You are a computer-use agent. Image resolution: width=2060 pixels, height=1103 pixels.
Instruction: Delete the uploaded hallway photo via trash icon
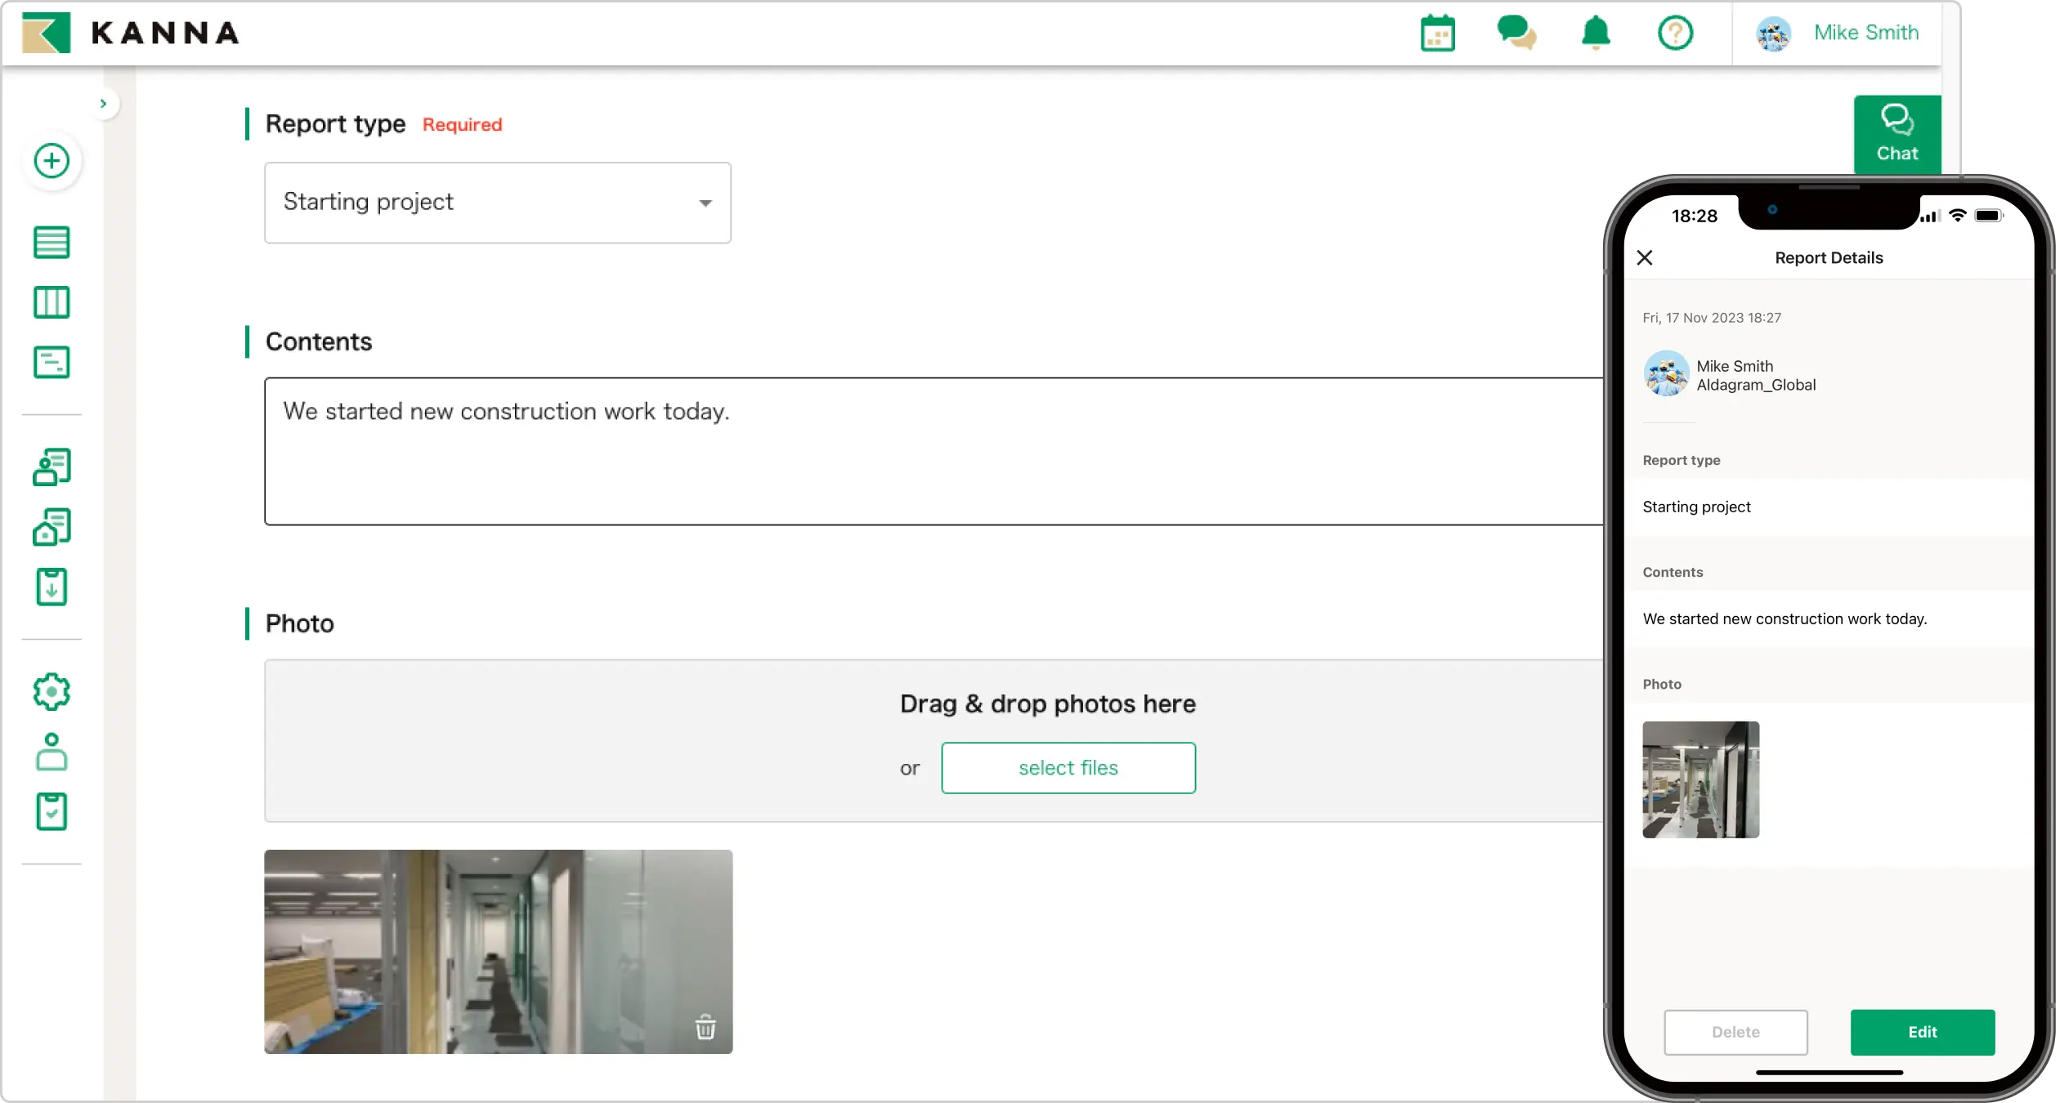click(705, 1029)
